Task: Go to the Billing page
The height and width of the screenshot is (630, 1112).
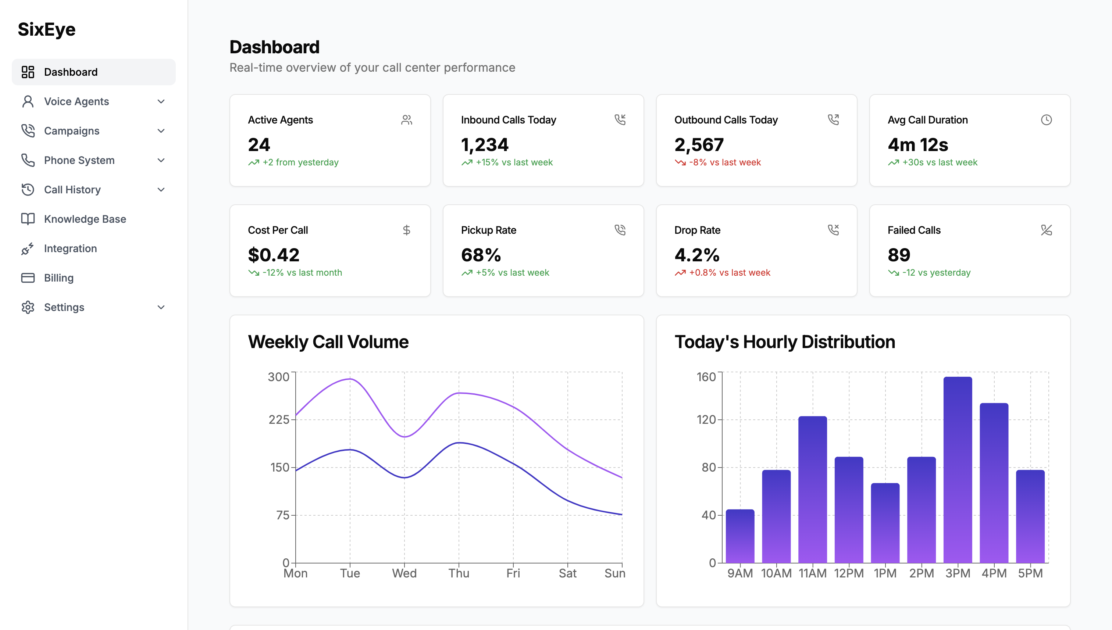Action: (59, 278)
